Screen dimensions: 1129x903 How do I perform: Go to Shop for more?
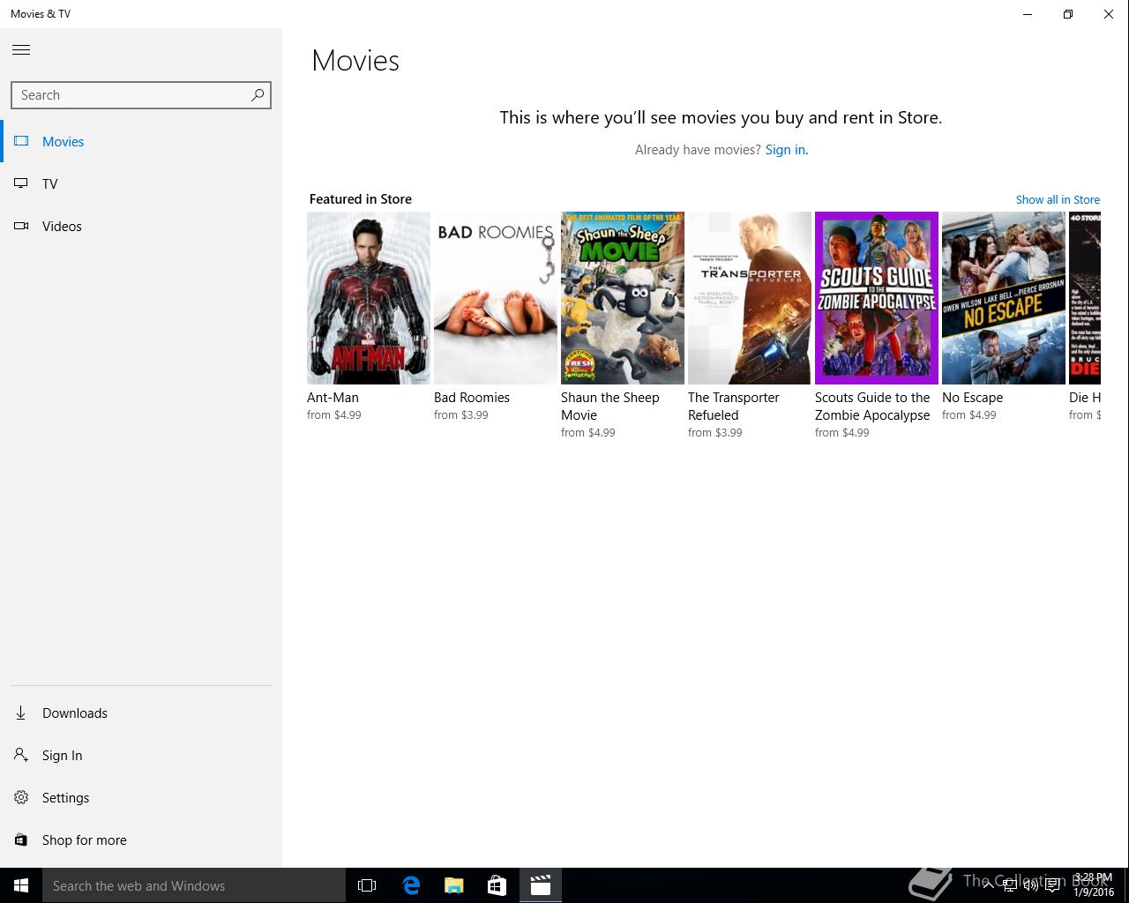coord(141,840)
